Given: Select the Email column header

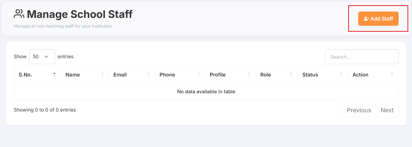Looking at the screenshot, I should [132, 75].
